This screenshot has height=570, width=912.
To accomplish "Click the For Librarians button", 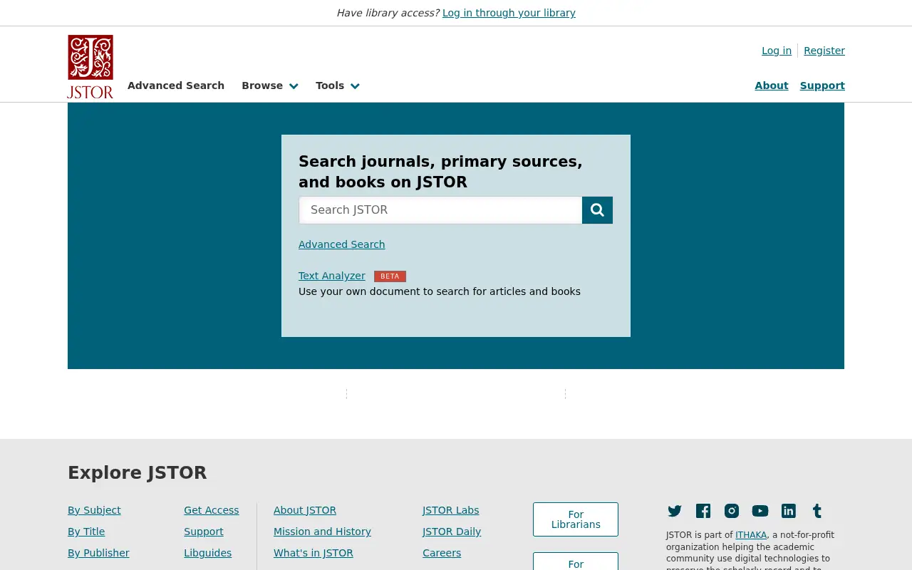I will tap(576, 519).
